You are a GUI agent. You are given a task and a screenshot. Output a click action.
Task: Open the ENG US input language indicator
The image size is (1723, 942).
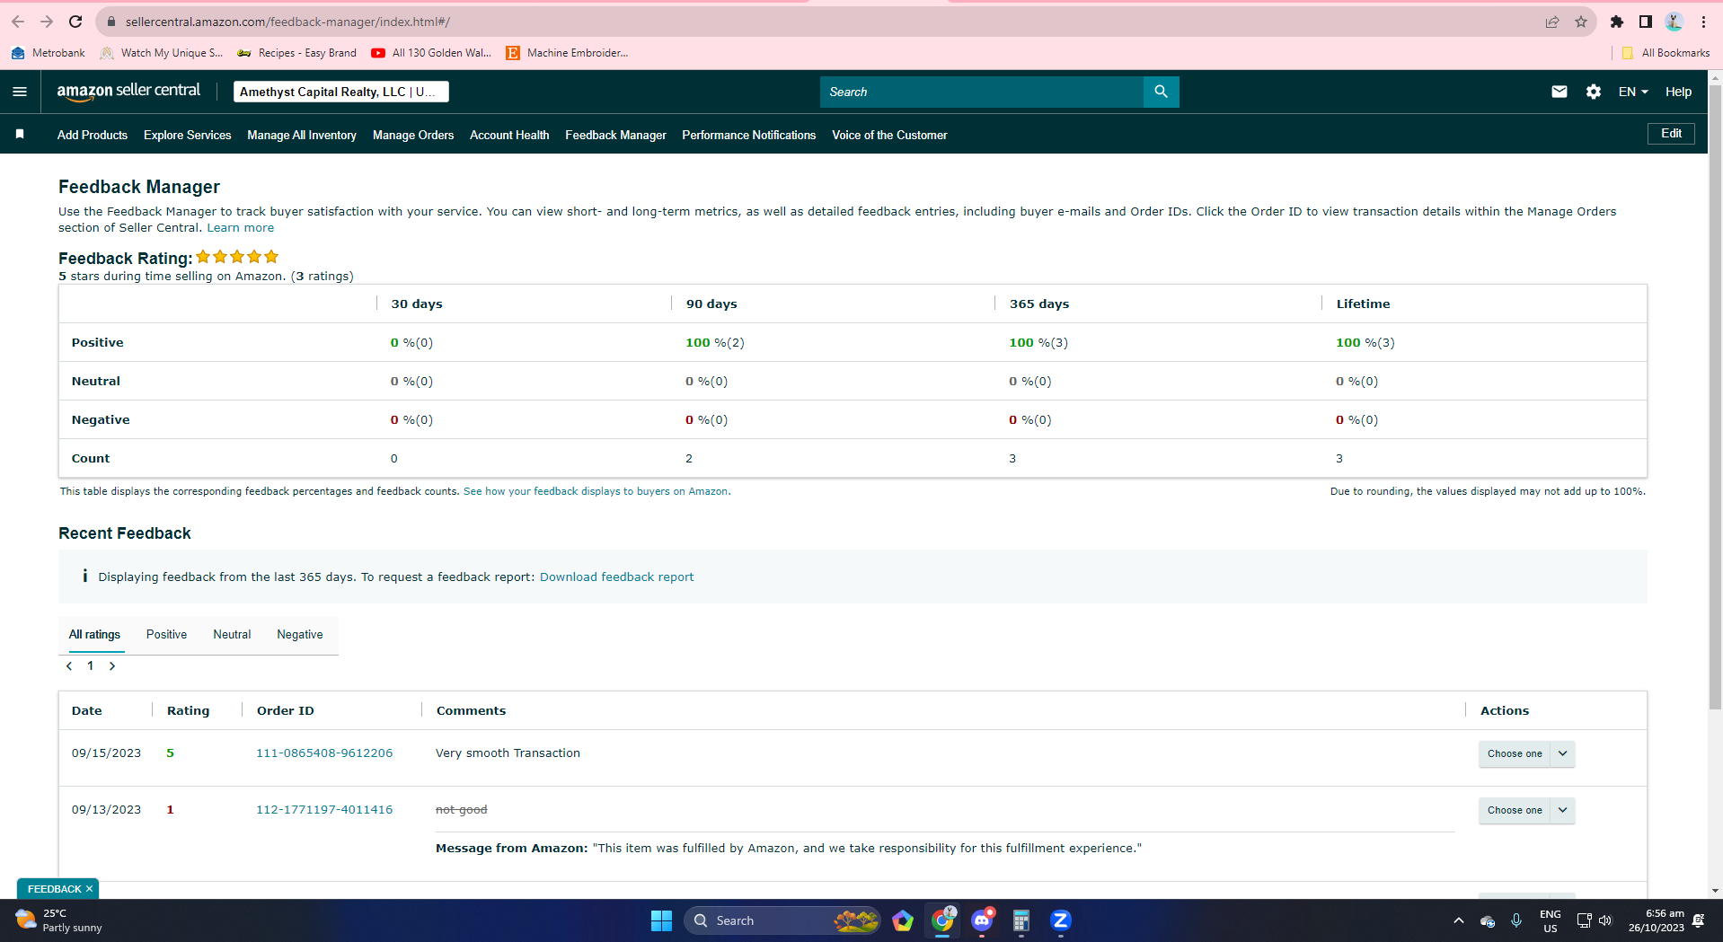(1550, 920)
